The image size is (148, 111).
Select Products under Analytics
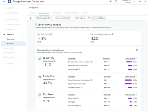click(13, 43)
